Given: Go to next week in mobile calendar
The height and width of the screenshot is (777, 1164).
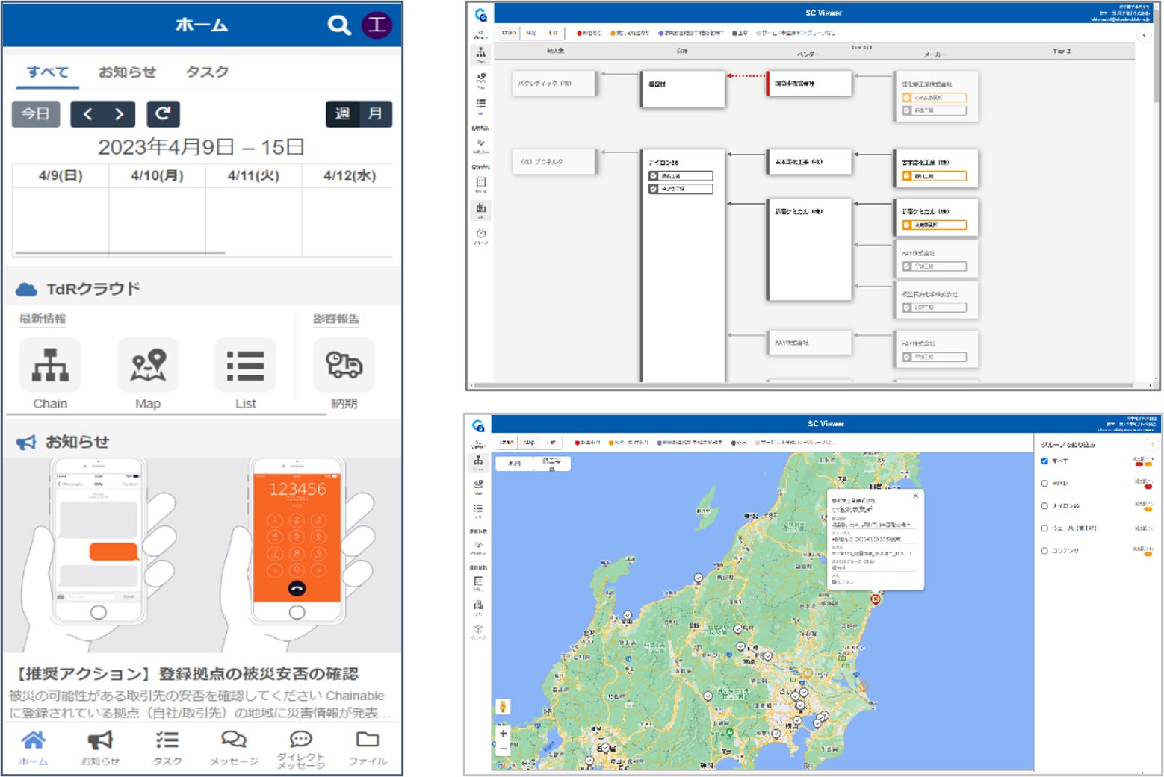Looking at the screenshot, I should (x=120, y=113).
